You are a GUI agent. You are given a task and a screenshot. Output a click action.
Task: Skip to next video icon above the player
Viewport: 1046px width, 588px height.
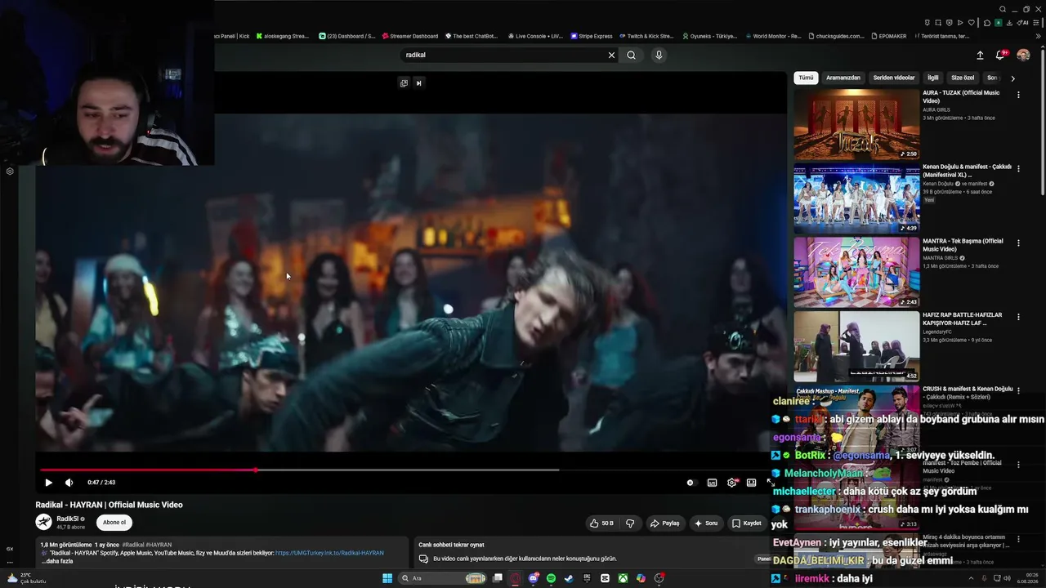tap(418, 82)
